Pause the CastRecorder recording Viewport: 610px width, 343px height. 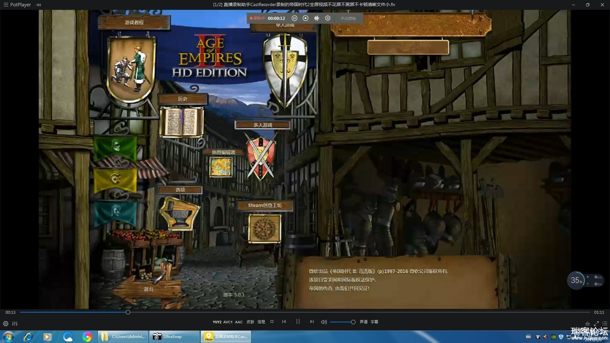click(x=294, y=18)
